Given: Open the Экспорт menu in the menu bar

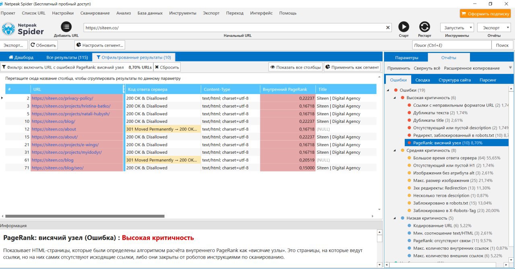Looking at the screenshot, I should 211,13.
